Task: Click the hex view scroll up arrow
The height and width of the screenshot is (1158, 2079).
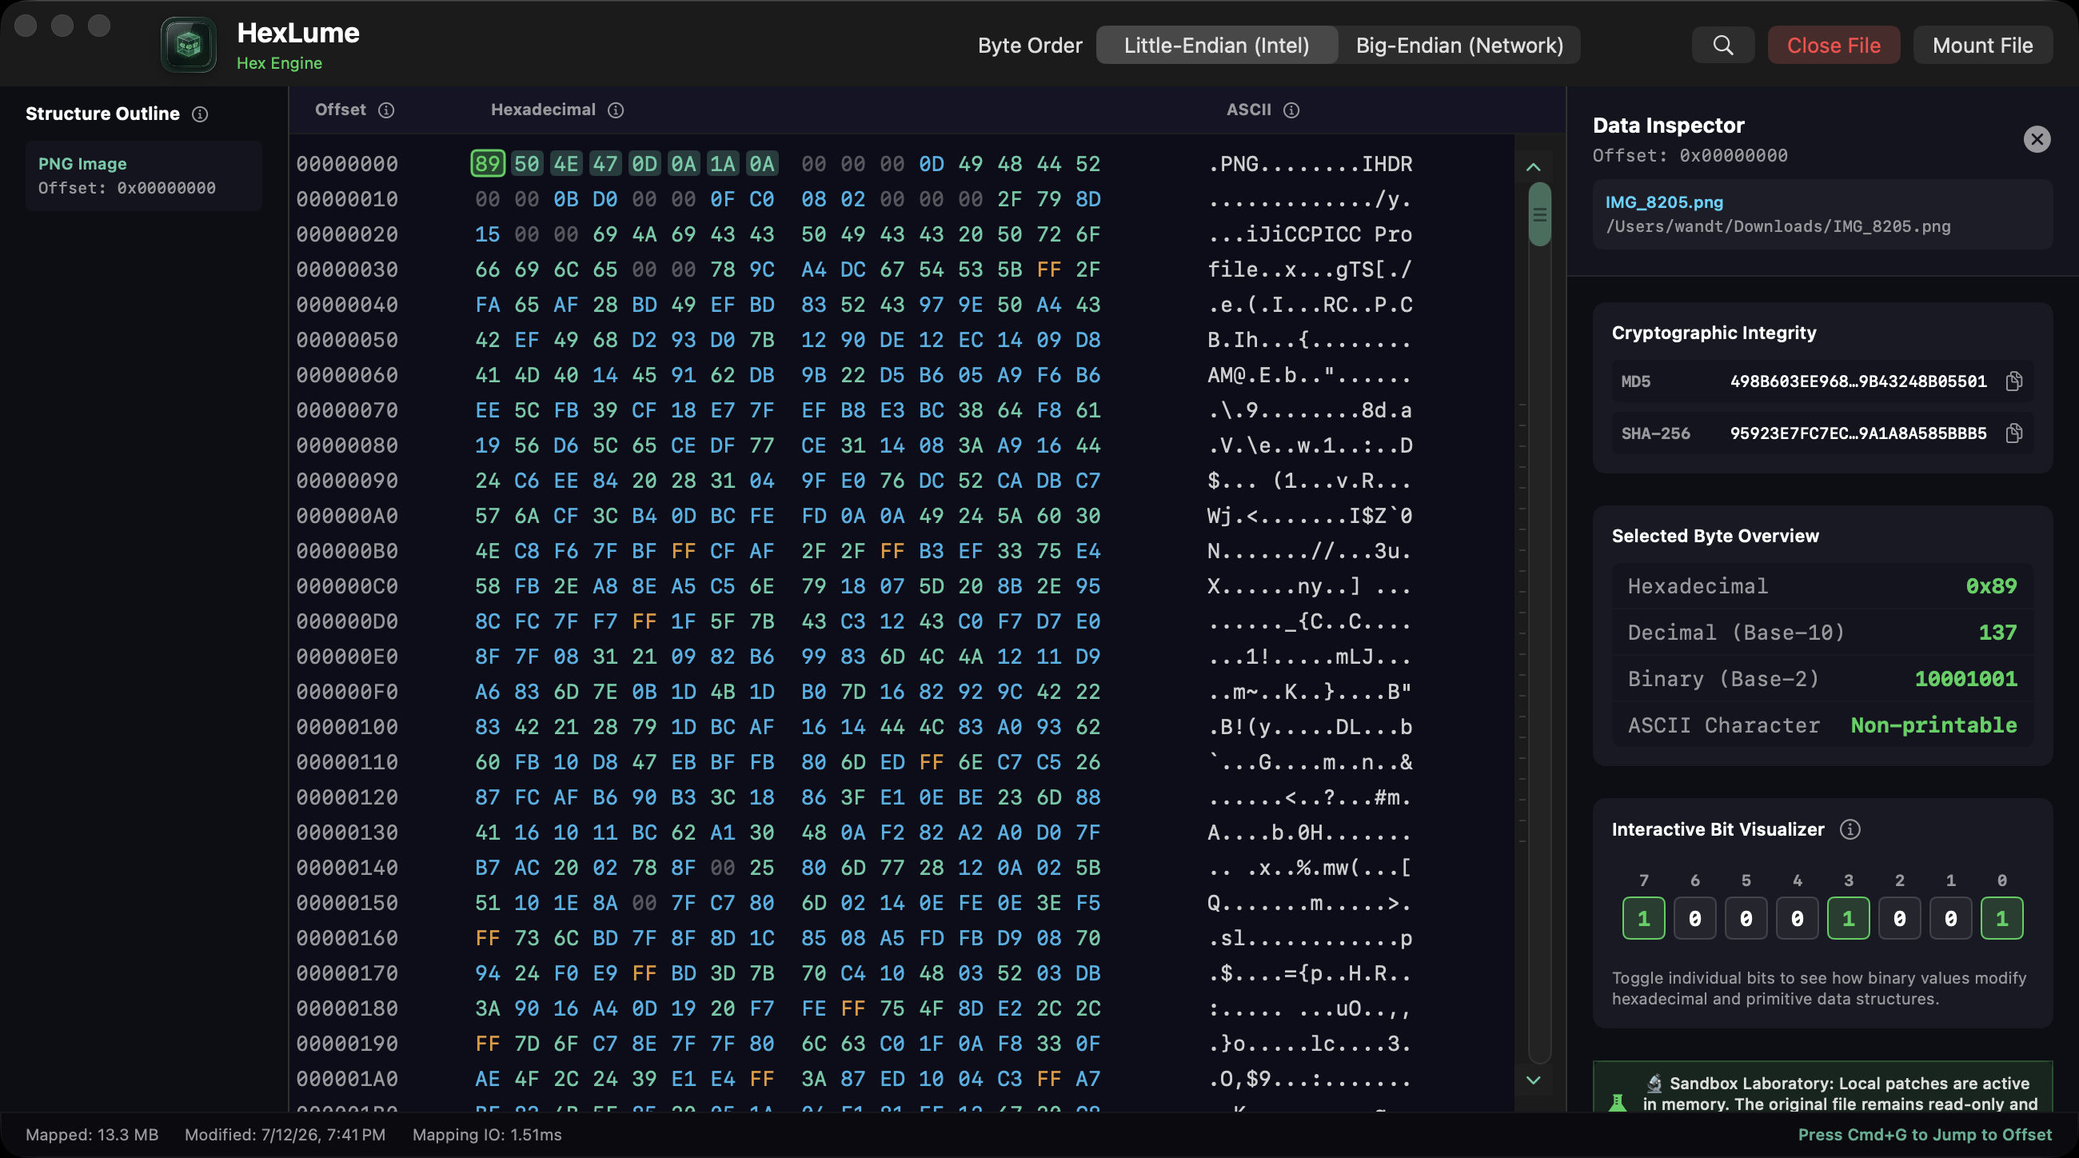Action: (x=1534, y=167)
